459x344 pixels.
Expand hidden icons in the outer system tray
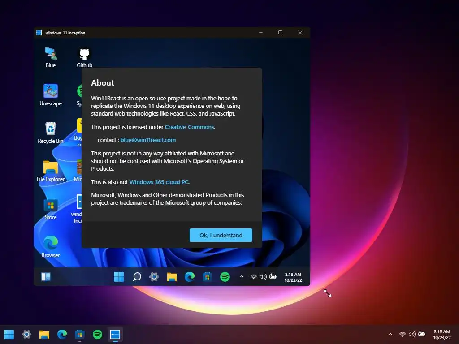click(390, 334)
